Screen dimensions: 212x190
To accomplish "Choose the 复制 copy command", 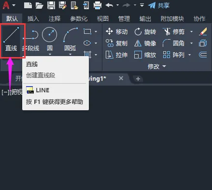I will (117, 43).
